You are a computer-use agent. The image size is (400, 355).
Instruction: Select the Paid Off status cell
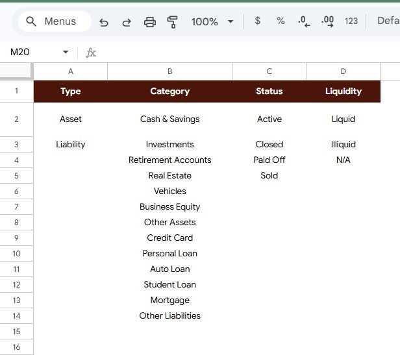click(x=269, y=160)
